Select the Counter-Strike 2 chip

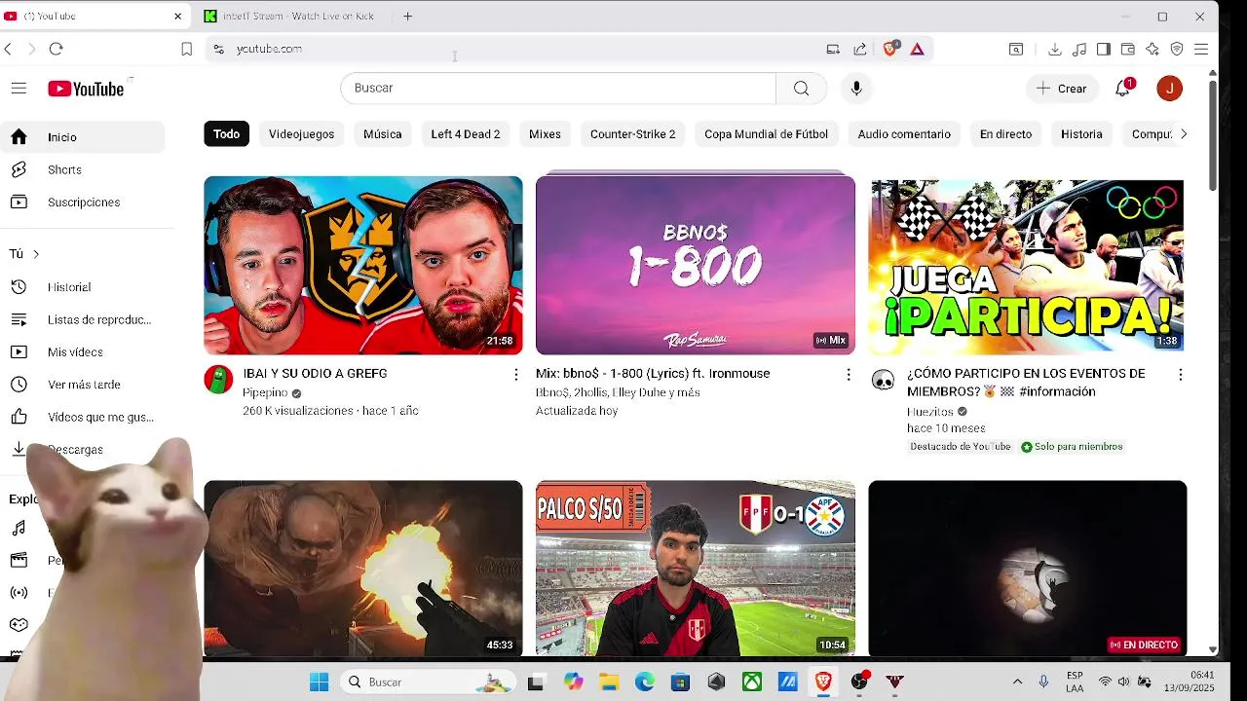coord(632,134)
